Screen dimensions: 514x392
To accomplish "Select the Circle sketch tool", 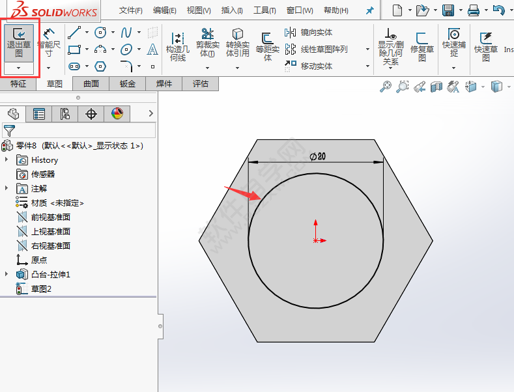I will (x=100, y=33).
